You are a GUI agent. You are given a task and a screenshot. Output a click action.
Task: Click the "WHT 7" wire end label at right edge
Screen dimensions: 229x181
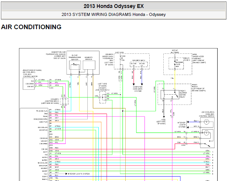tap(209, 167)
